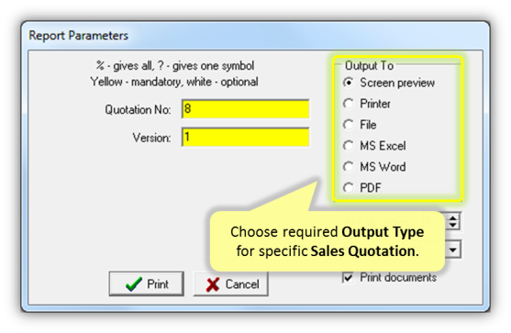The image size is (511, 333).
Task: Click the green checkmark icon on Print
Action: click(134, 284)
